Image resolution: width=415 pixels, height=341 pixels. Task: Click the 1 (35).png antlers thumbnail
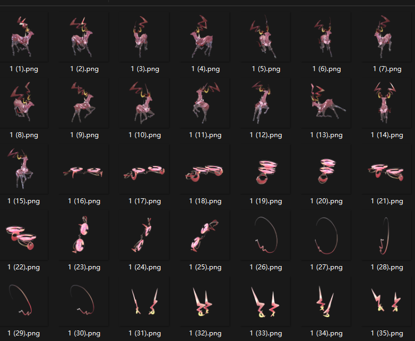(x=387, y=302)
